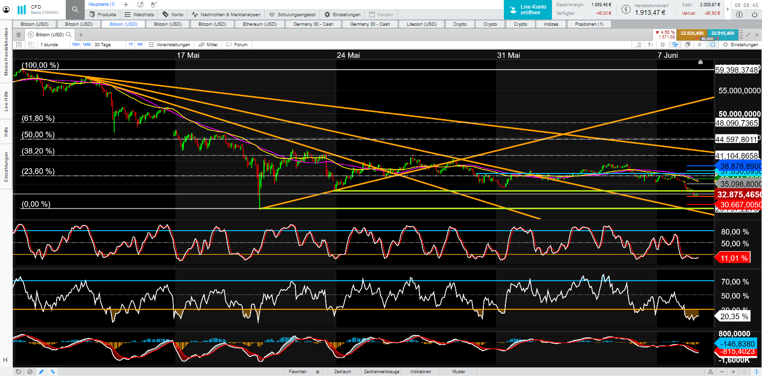Click the blue pencil drawing icon at bottom

[x=41, y=372]
